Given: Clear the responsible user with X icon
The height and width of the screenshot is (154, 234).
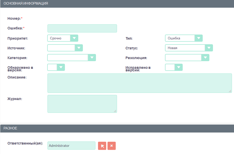Looking at the screenshot, I should tap(112, 146).
